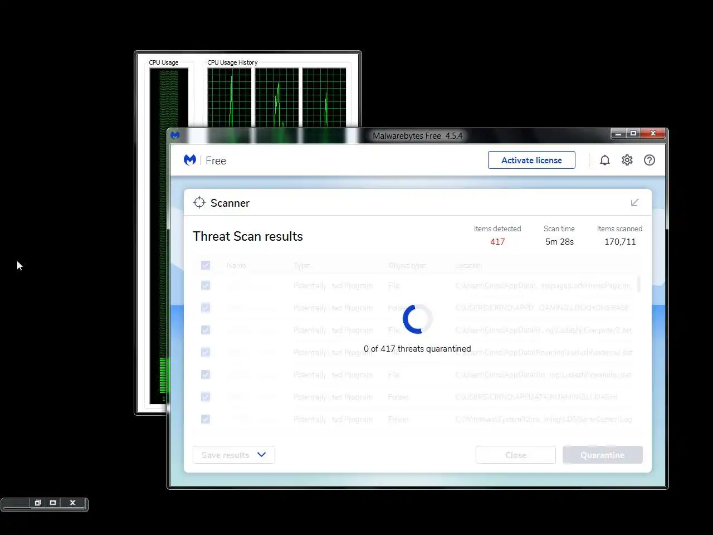Toggle the select-all checkbox in the header row

click(x=206, y=265)
